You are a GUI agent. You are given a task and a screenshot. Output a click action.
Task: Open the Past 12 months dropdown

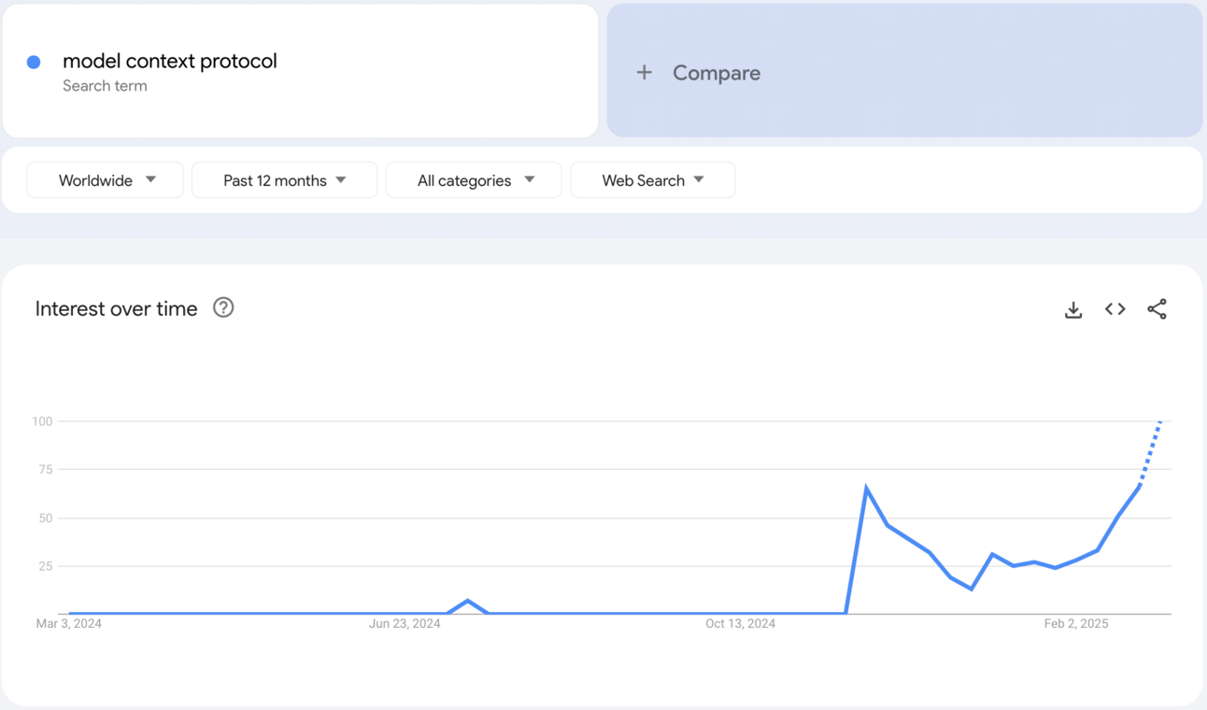[284, 180]
